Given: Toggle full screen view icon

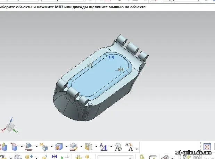Looking at the screenshot, I should pos(207,147).
